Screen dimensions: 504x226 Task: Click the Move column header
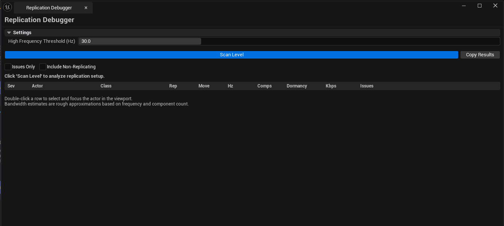204,86
